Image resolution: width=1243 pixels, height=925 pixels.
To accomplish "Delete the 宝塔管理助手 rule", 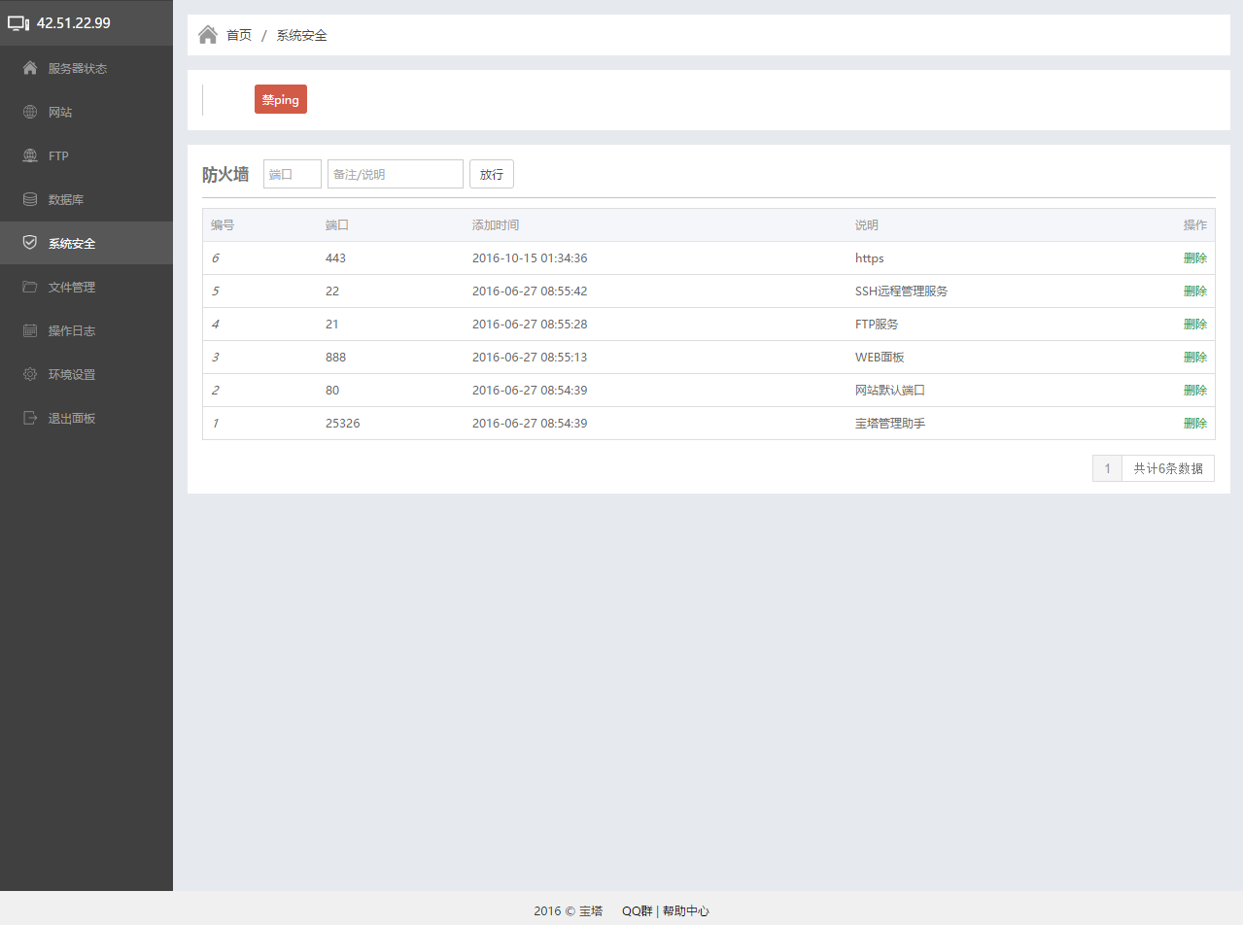I will tap(1194, 423).
